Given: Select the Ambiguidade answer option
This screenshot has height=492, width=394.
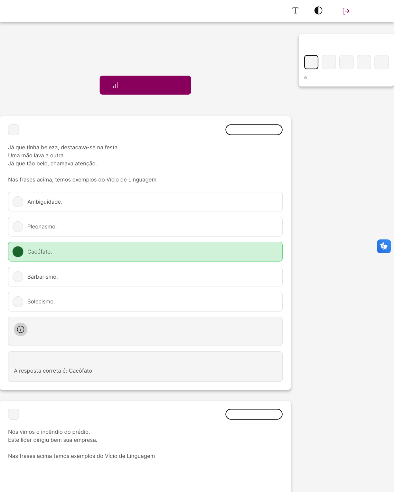Looking at the screenshot, I should 18,202.
